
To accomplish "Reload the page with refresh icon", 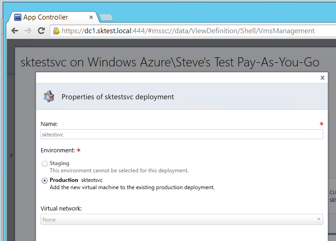I will [41, 31].
